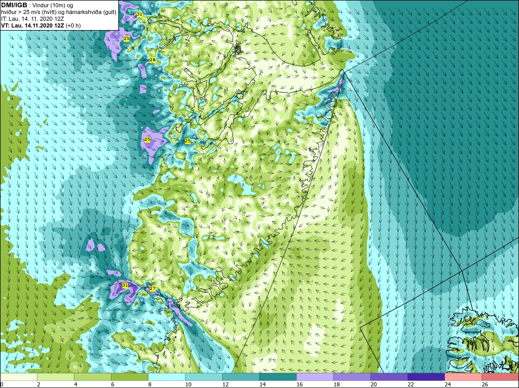
Task: Click the yellow gust label '28'
Action: (x=152, y=60)
